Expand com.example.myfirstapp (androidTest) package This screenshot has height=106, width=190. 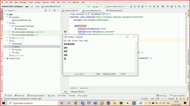tap(10, 32)
